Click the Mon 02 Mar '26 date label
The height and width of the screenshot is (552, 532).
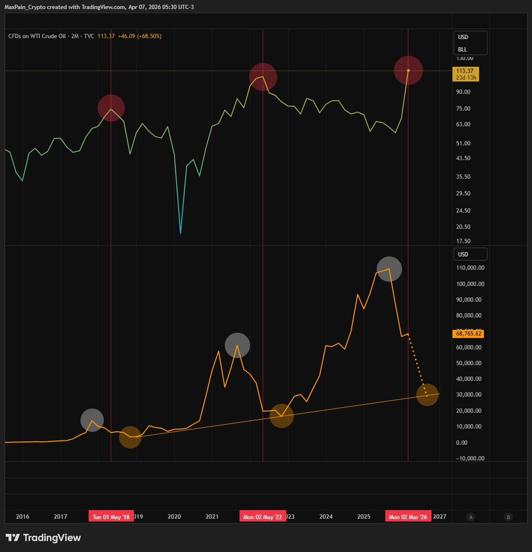408,517
